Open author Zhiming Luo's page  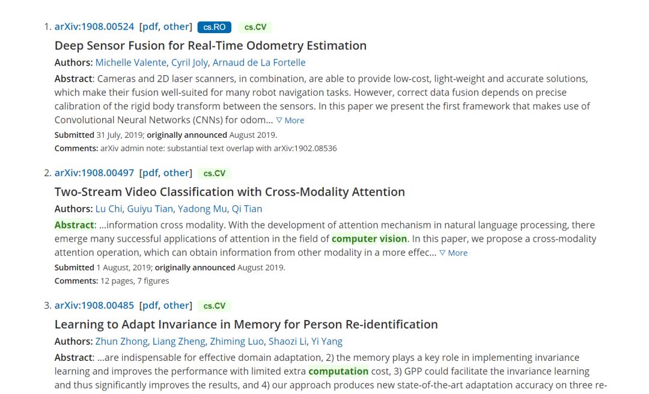[237, 342]
